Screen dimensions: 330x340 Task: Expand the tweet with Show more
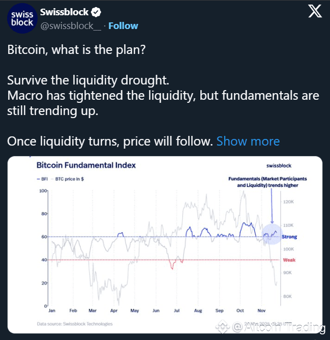[x=248, y=141]
